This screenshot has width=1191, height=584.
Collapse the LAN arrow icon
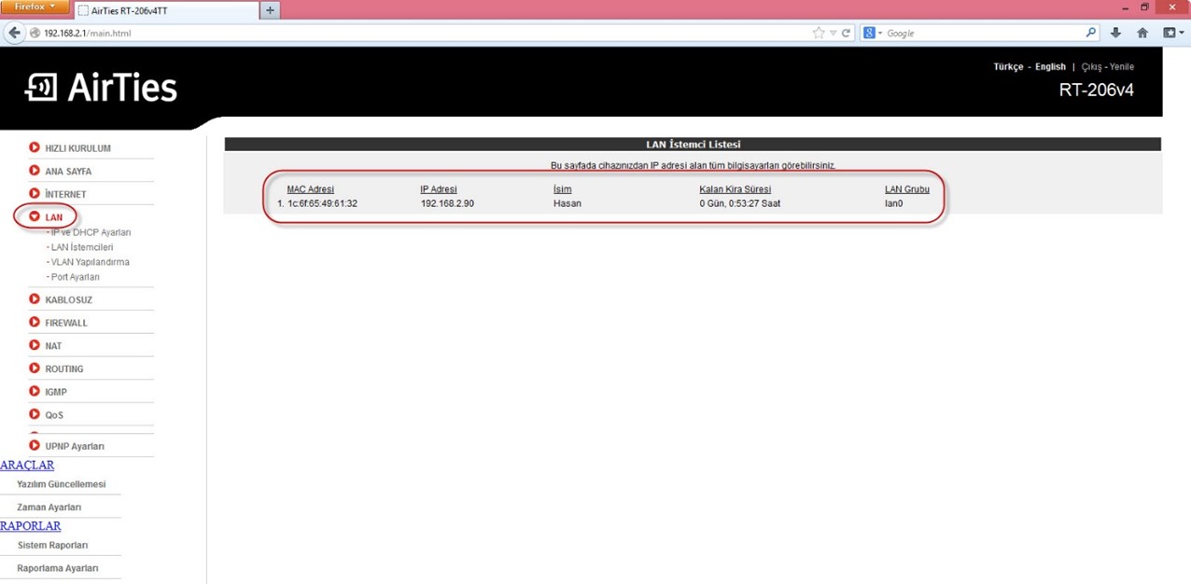tap(35, 216)
